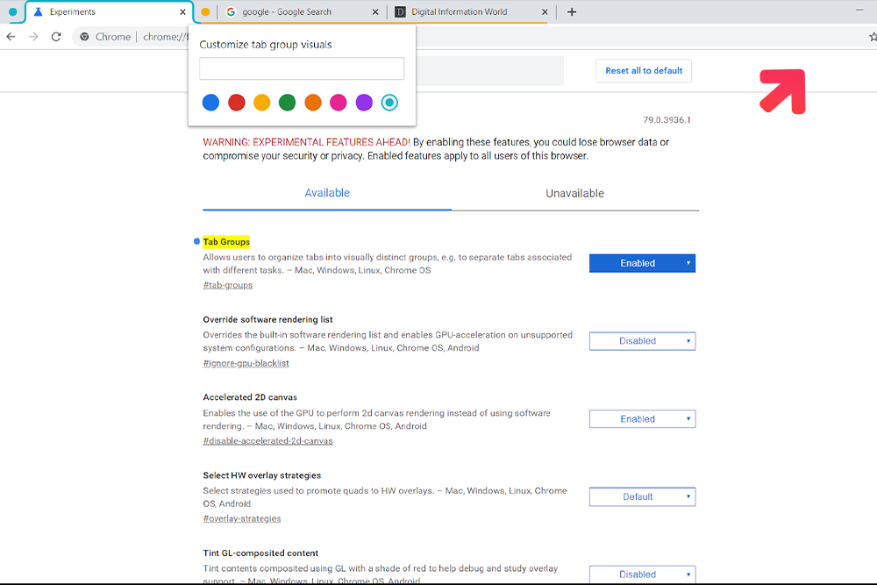Screen dimensions: 877x585
Task: Close the Google Search tab
Action: (x=375, y=11)
